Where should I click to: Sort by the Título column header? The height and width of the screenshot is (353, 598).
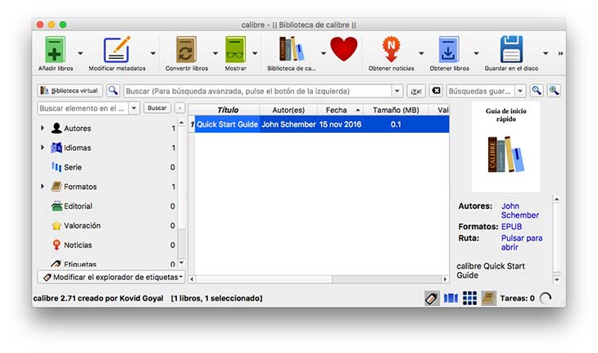[228, 110]
